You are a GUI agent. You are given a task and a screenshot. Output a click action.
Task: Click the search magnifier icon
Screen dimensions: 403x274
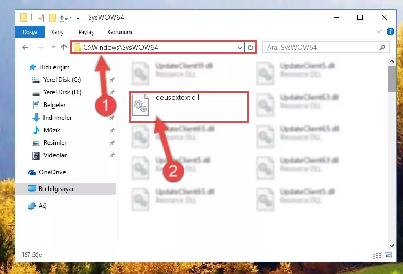(382, 47)
